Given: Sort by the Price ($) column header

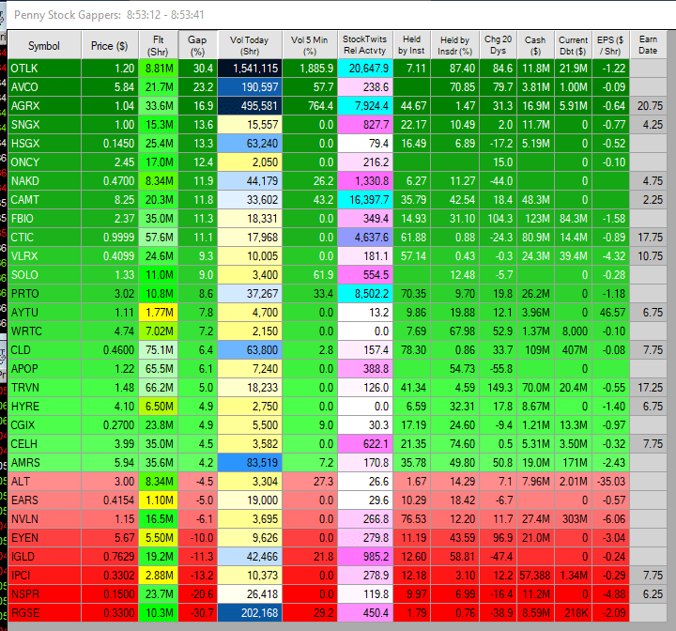Looking at the screenshot, I should [110, 45].
